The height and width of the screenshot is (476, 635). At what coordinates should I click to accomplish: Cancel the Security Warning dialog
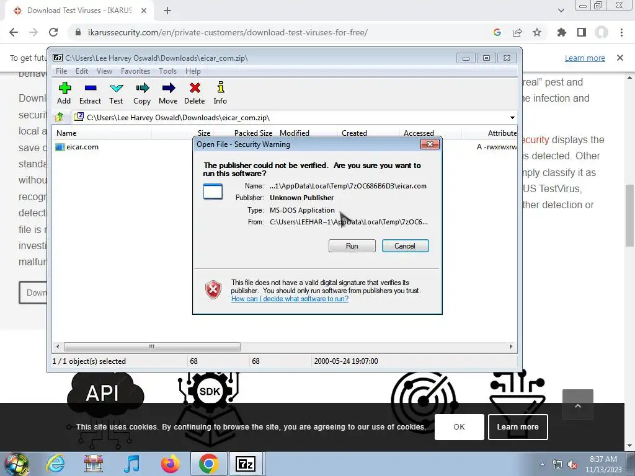(x=405, y=245)
